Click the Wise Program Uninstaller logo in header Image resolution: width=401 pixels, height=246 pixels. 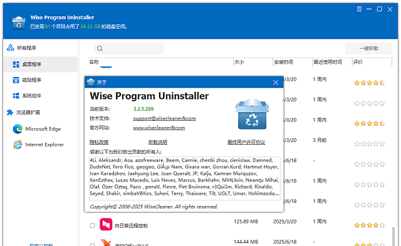(19, 23)
